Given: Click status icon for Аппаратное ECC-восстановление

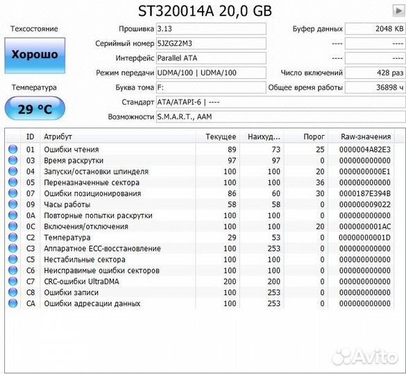Looking at the screenshot, I should click(x=12, y=248).
